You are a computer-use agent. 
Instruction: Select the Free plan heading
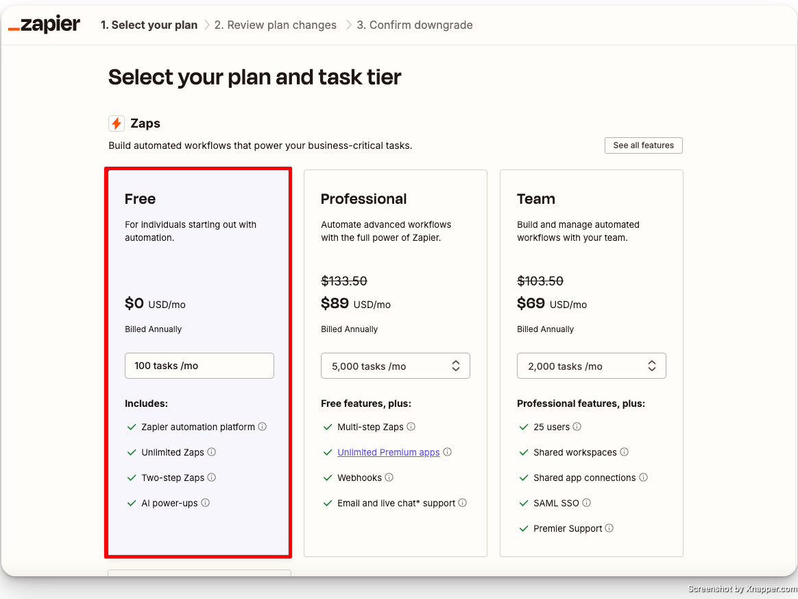click(141, 199)
